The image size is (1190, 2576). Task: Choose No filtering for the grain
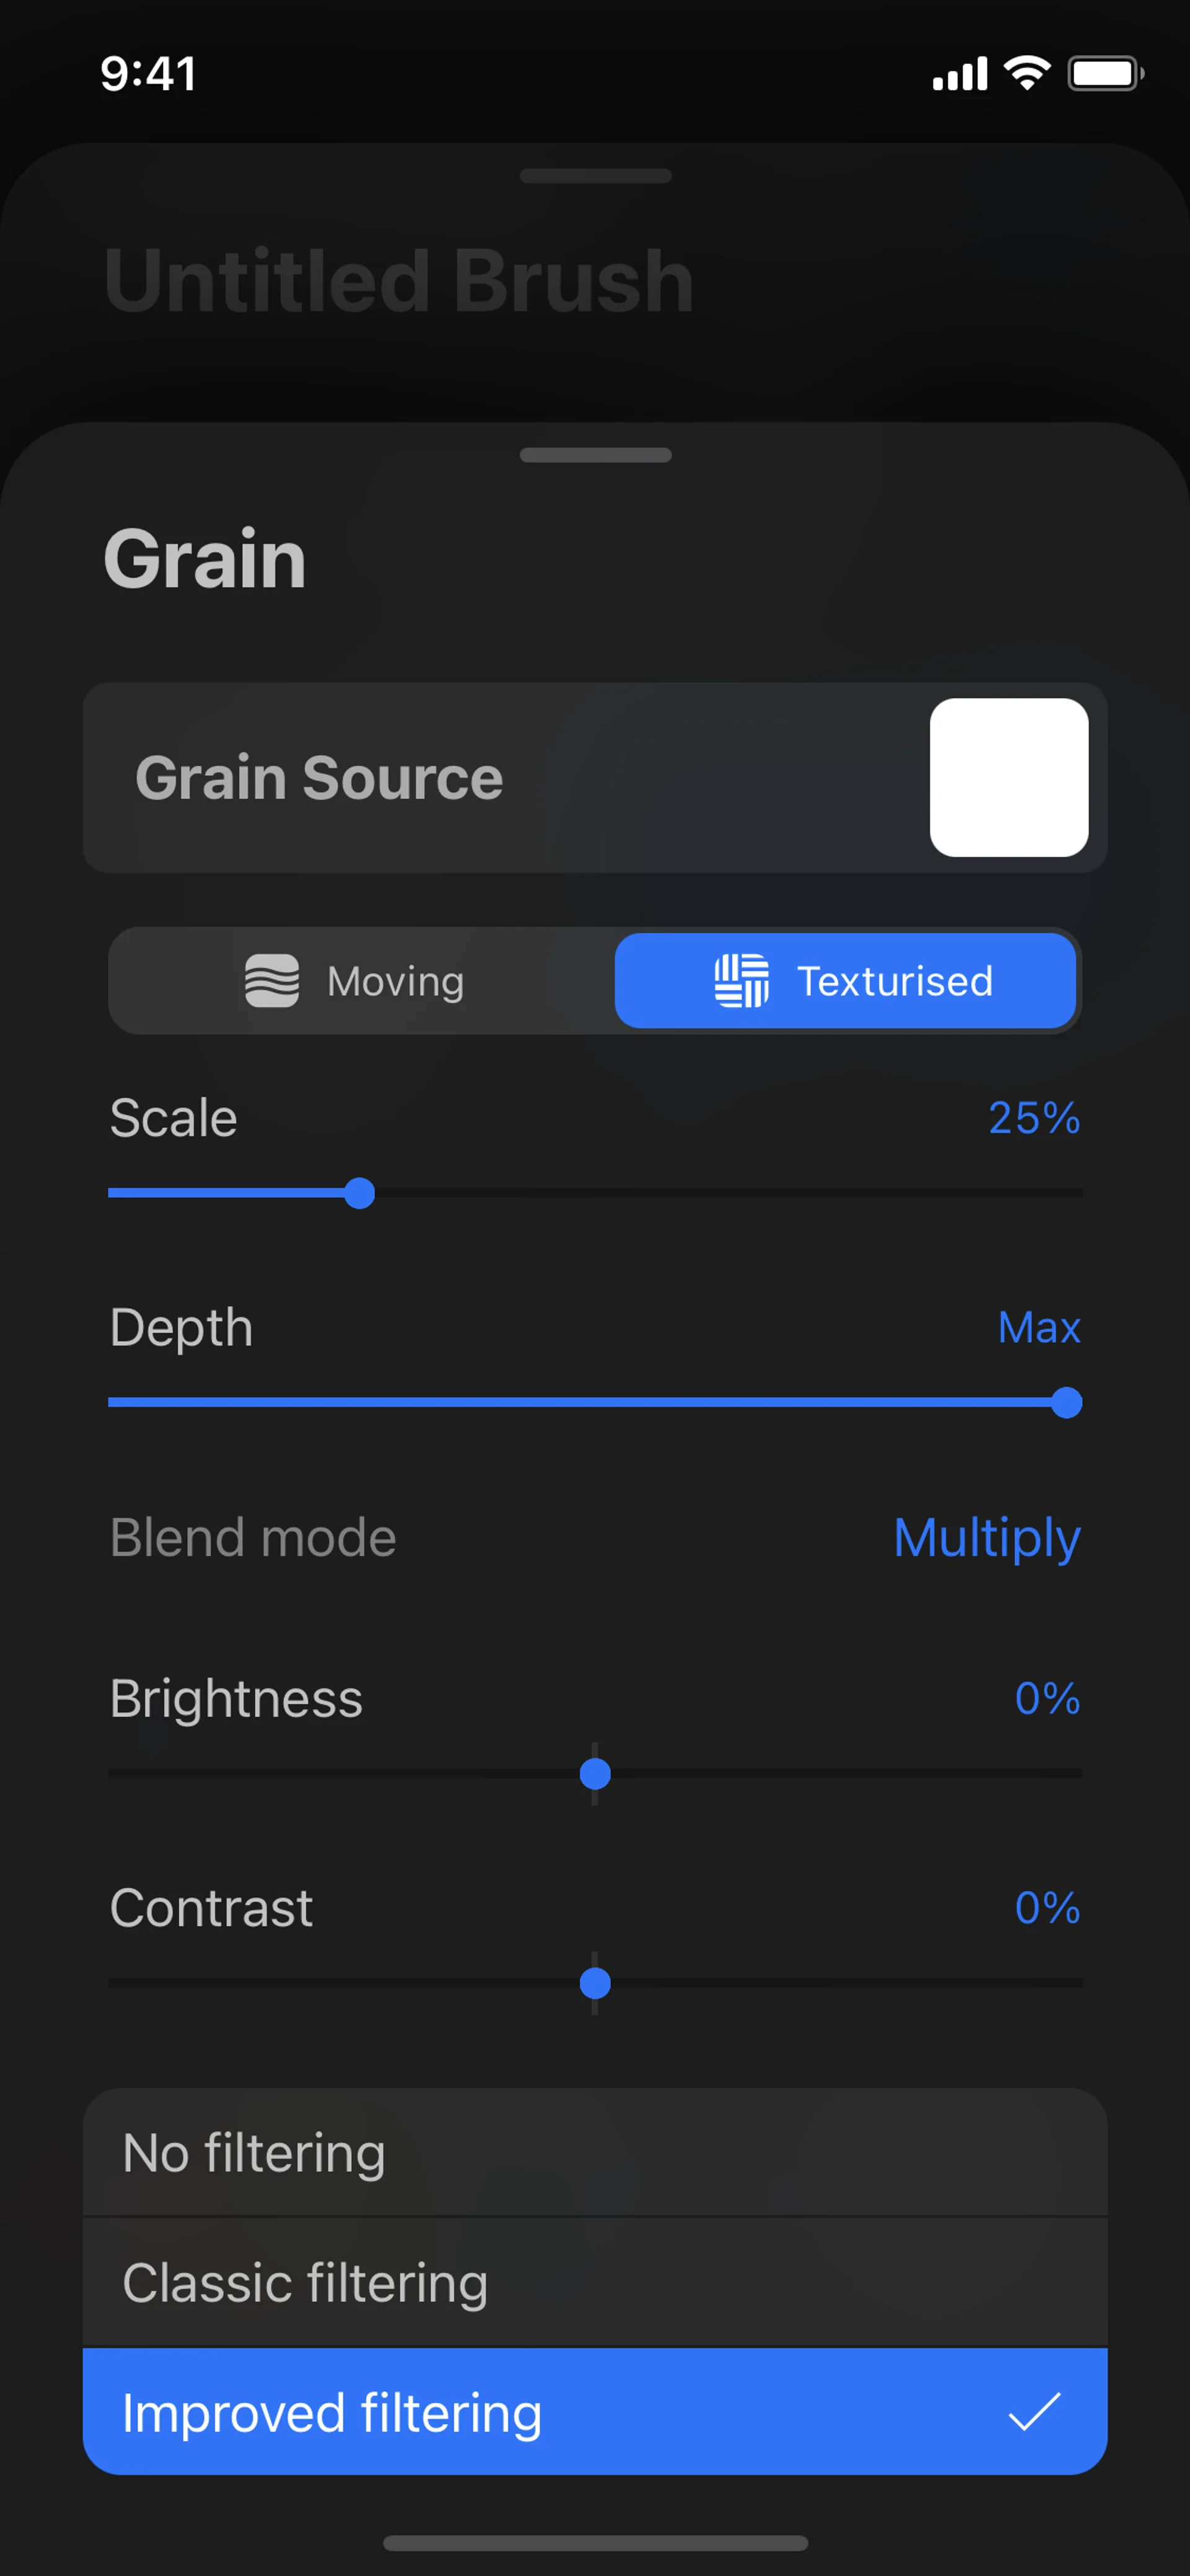[594, 2153]
